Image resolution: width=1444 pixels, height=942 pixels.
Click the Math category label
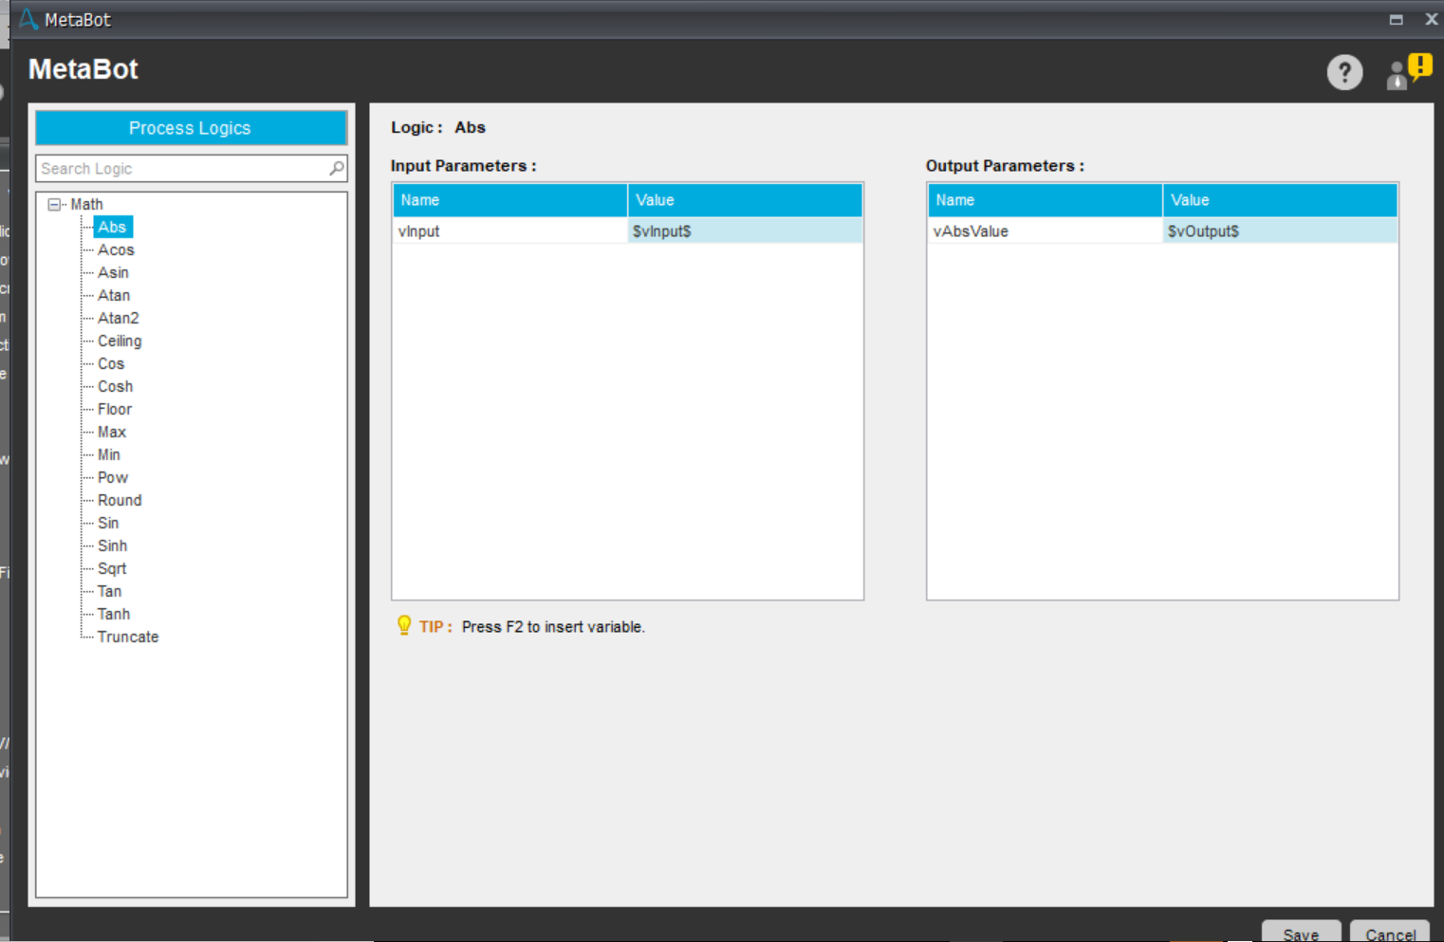click(x=86, y=204)
